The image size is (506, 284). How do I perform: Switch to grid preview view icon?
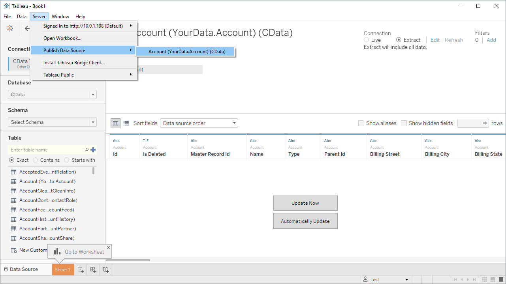pos(115,123)
